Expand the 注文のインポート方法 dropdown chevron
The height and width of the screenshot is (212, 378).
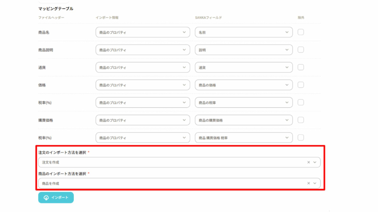click(315, 162)
